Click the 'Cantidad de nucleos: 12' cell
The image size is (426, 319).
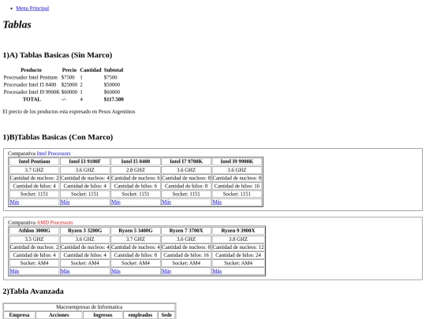(x=238, y=247)
